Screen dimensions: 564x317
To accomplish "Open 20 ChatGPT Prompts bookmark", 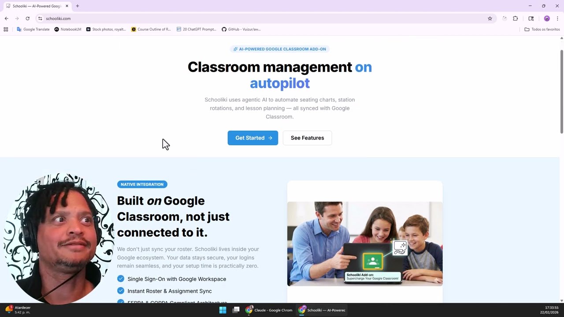I will pos(197,29).
